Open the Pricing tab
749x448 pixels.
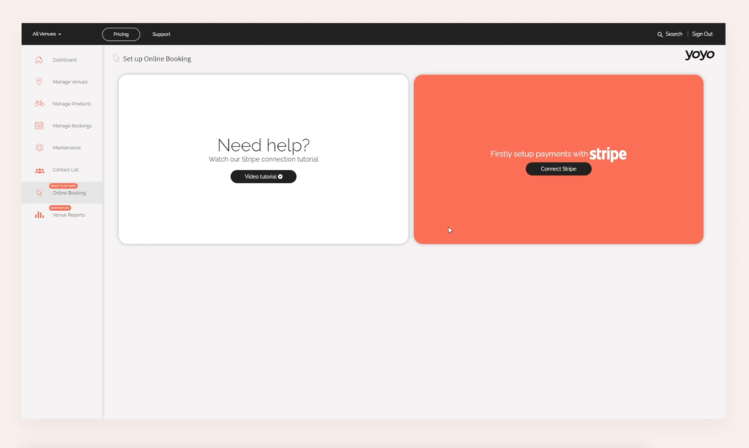(121, 34)
